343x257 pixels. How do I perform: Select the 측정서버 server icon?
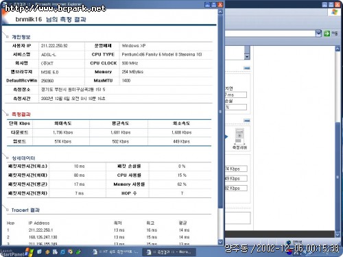239,138
